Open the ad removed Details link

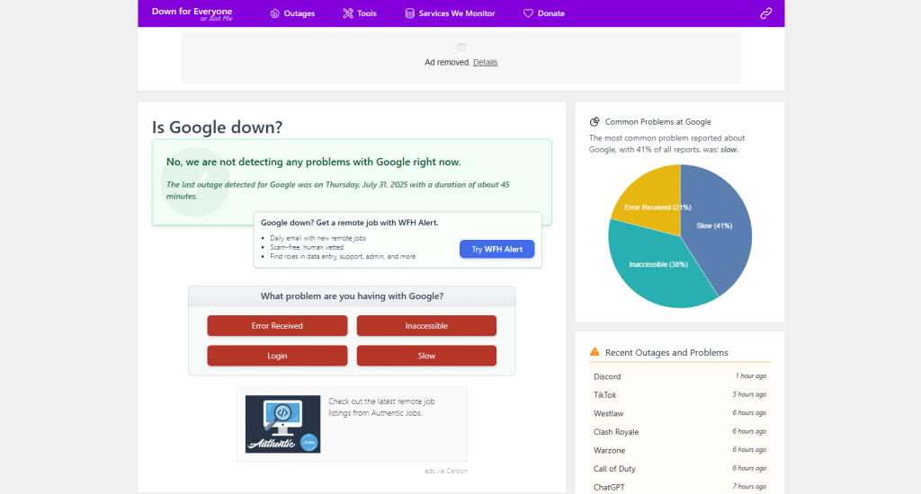pyautogui.click(x=485, y=62)
